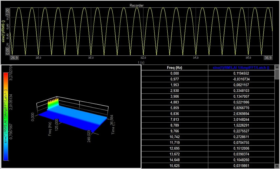Click the vertical color-scale channel label
The width and height of the screenshot is (280, 169).
(5, 116)
